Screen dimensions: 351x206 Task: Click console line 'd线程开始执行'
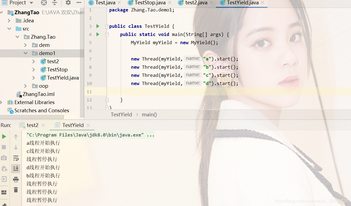point(43,168)
